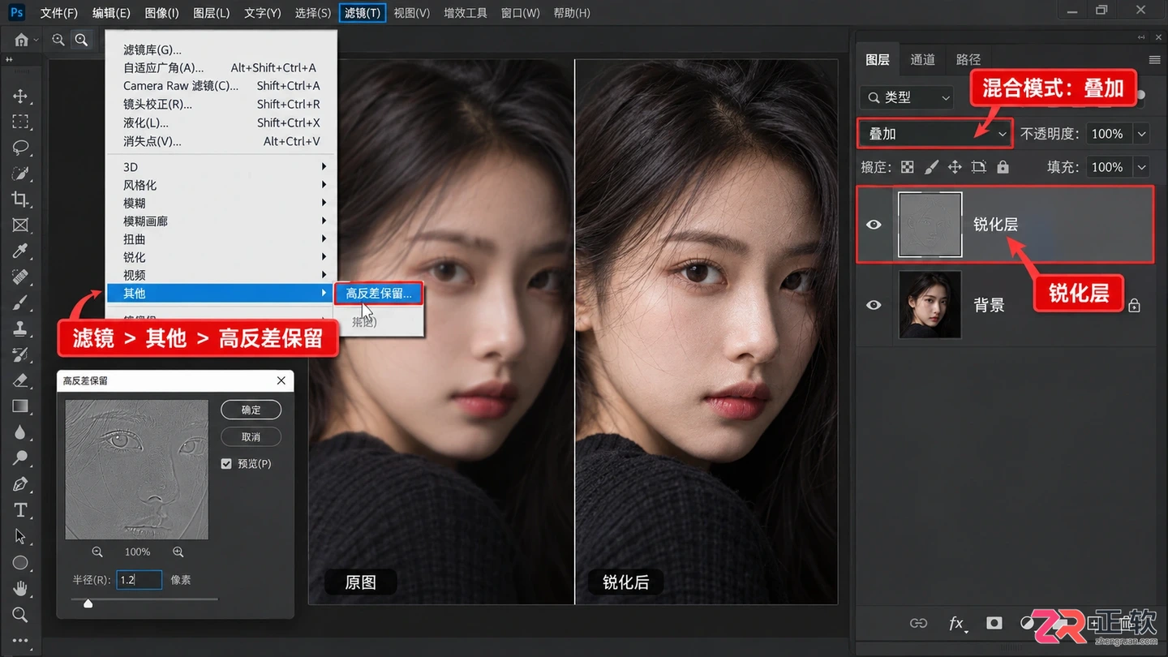Select the Pen tool
The height and width of the screenshot is (657, 1168).
pos(20,484)
